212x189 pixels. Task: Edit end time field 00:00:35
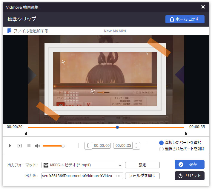[x=123, y=146]
